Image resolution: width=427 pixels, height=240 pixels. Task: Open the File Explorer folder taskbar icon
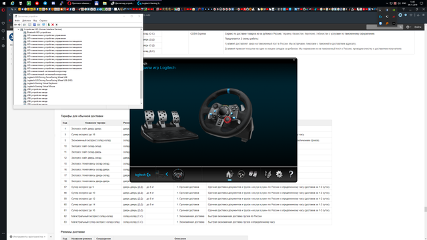click(x=105, y=3)
